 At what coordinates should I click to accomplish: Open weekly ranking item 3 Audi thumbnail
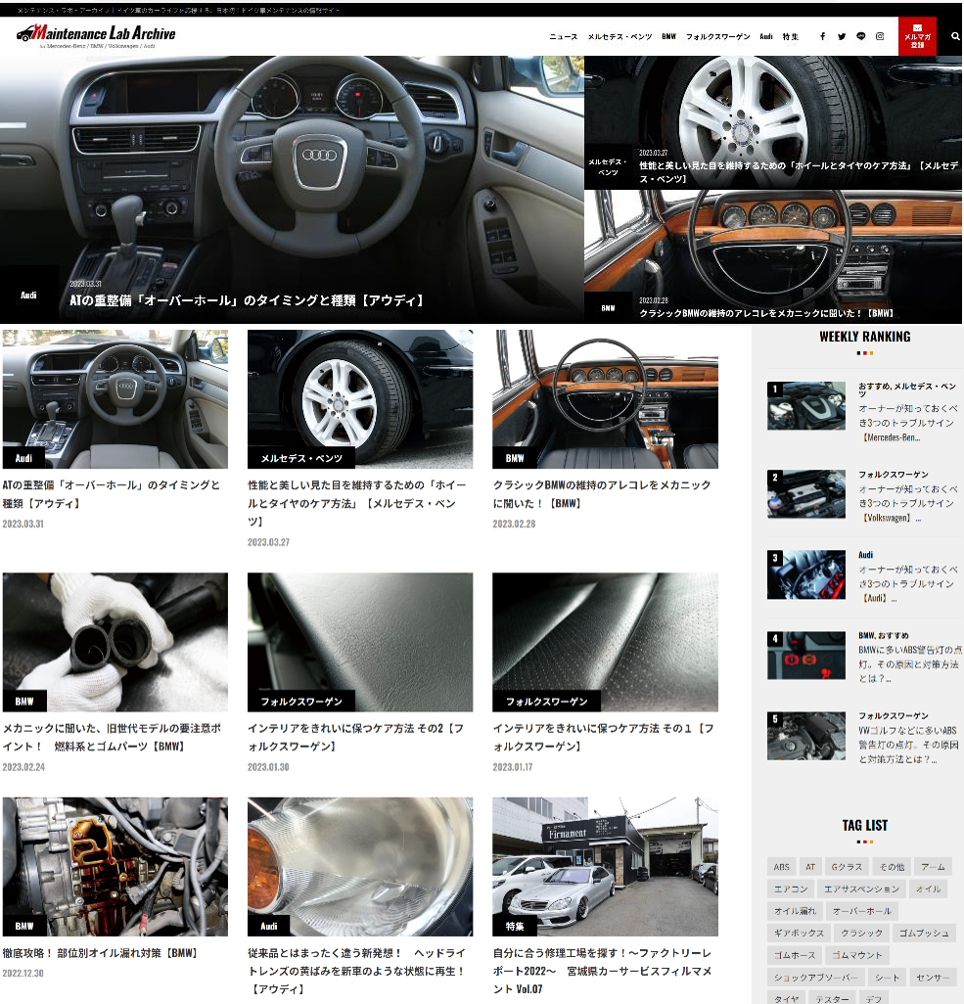pyautogui.click(x=805, y=574)
